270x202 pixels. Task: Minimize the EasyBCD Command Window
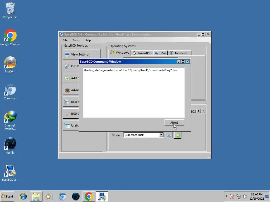(x=179, y=62)
